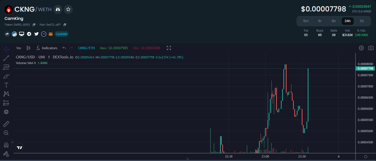The image size is (376, 161).
Task: Select the 1h timeframe tab
Action: pyautogui.click(x=320, y=21)
